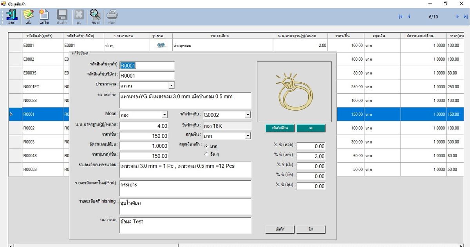
Task: Jump to the last record arrow
Action: coord(466,16)
